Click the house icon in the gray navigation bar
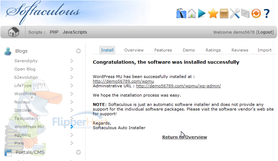Screen dimensions: 278x161 (x=14, y=32)
